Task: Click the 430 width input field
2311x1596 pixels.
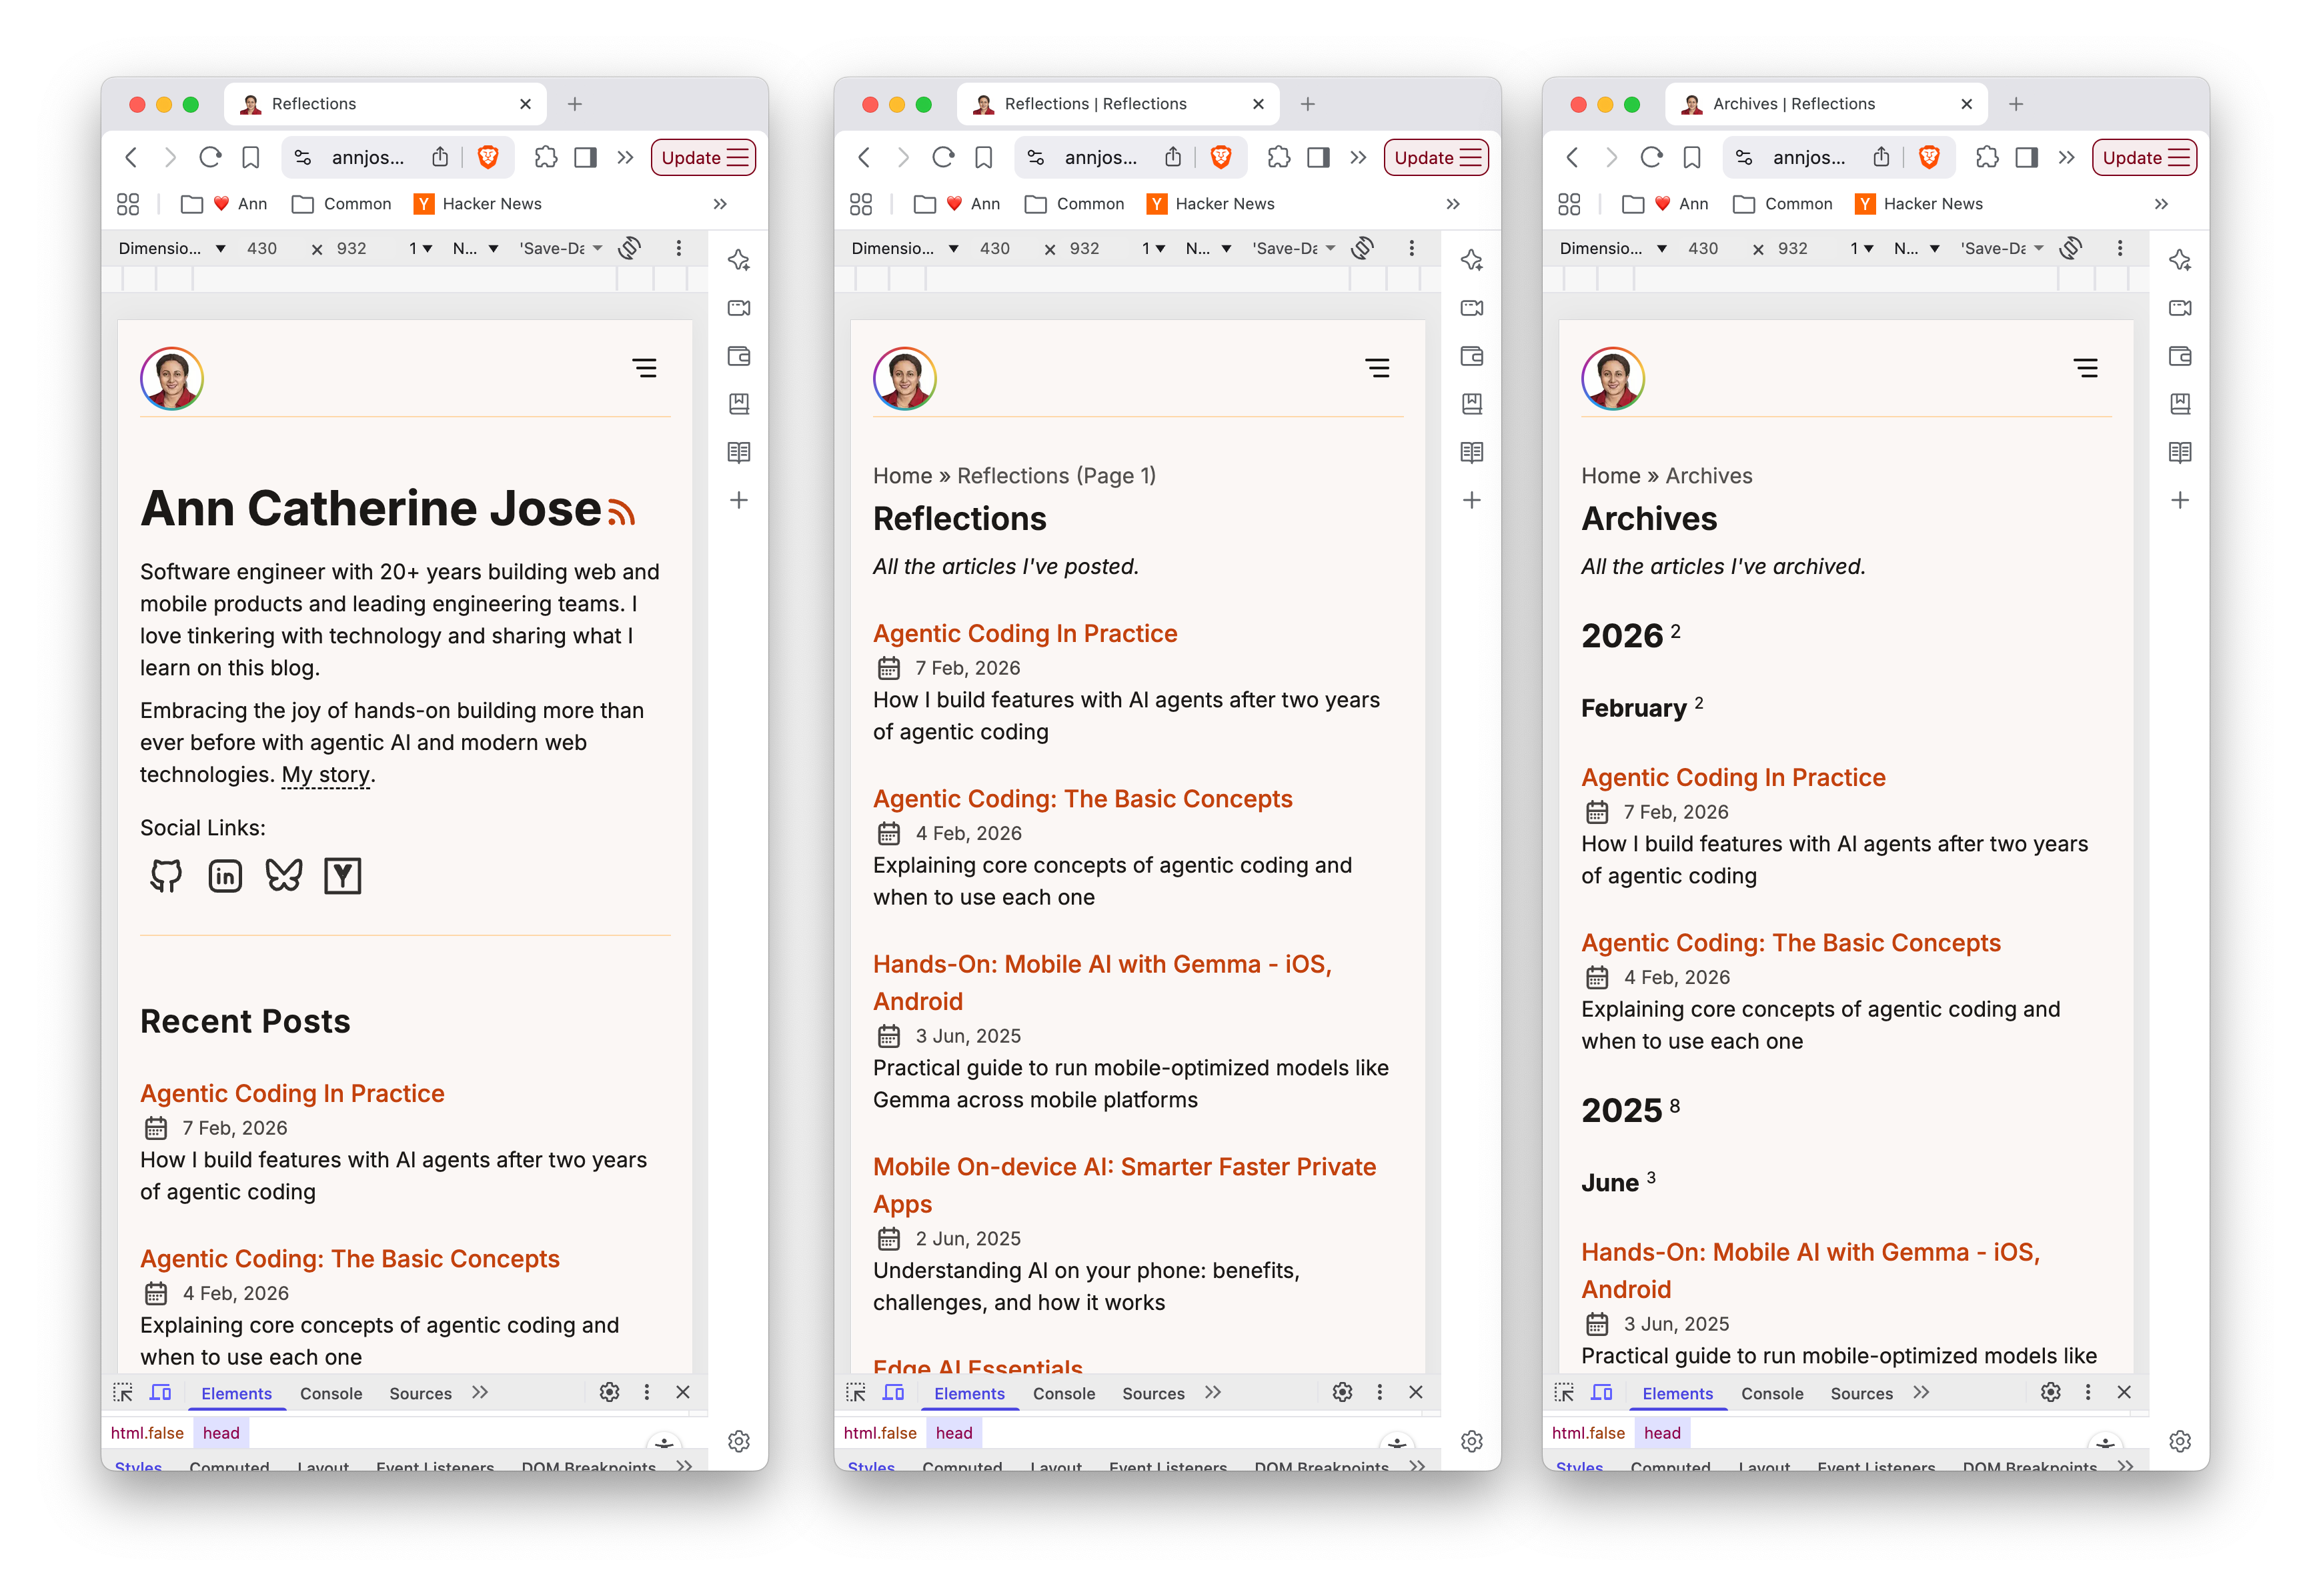Action: pos(262,248)
